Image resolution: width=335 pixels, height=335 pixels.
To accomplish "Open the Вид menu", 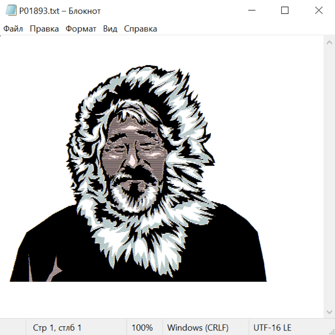I will 110,29.
